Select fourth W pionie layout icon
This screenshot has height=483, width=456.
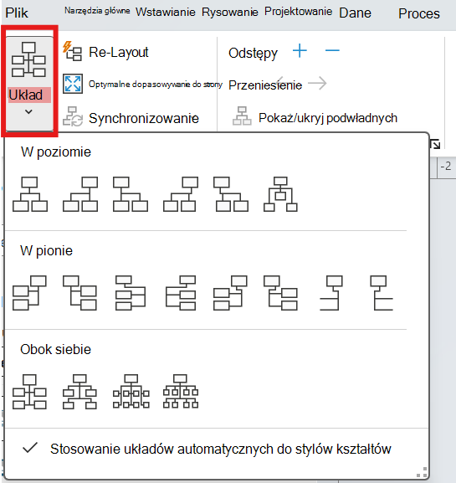[181, 293]
